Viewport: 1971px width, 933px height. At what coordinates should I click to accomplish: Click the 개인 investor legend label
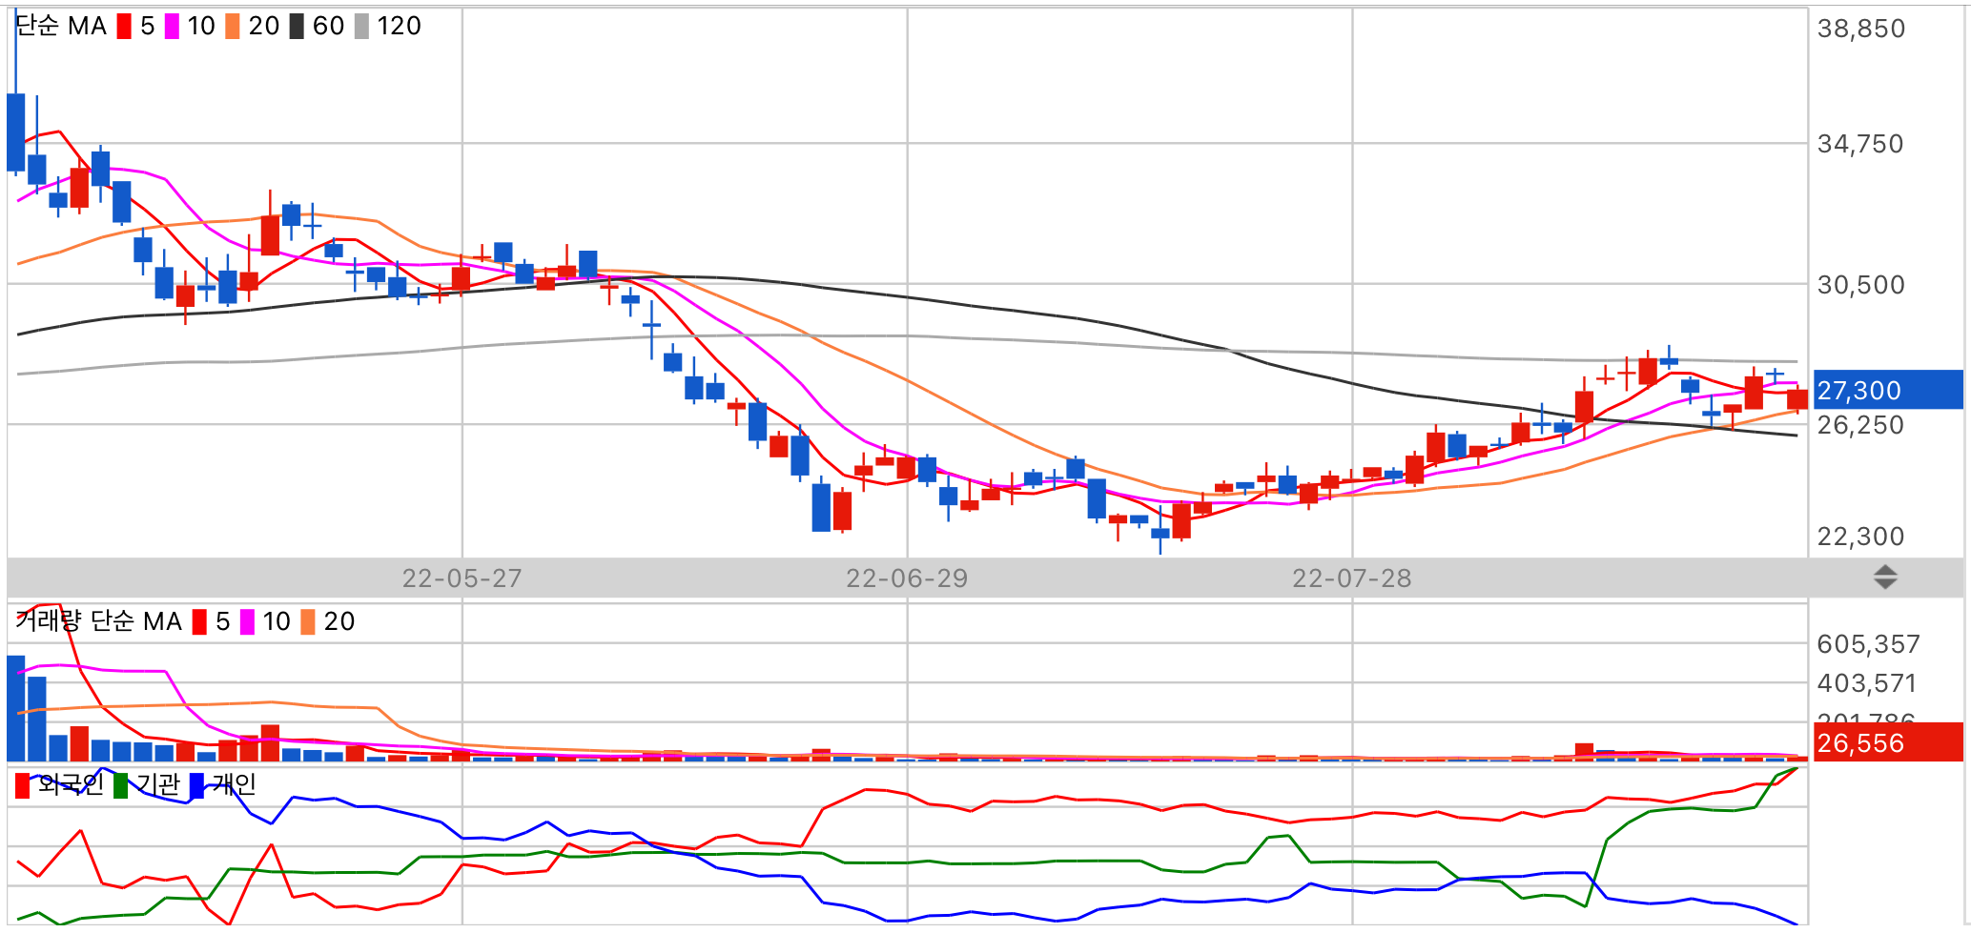tap(234, 784)
